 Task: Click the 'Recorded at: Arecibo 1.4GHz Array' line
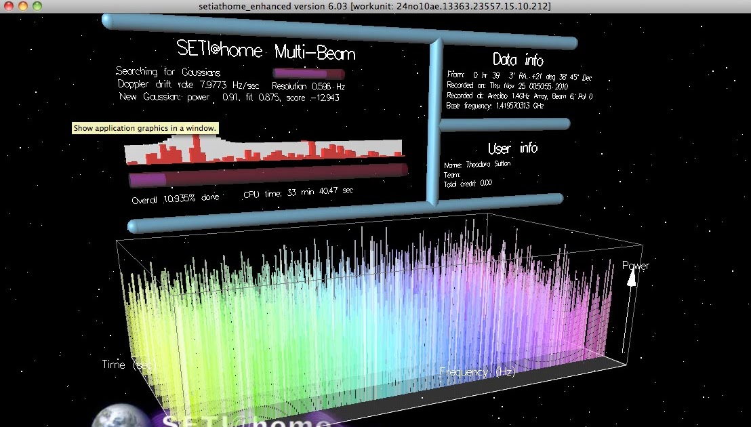pyautogui.click(x=520, y=96)
